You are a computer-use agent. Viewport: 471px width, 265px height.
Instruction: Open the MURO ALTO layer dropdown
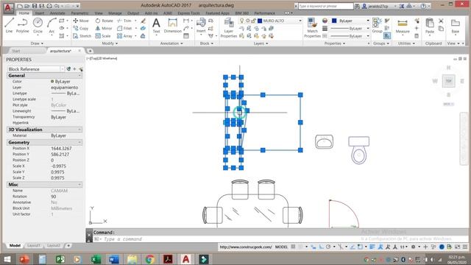[x=300, y=21]
